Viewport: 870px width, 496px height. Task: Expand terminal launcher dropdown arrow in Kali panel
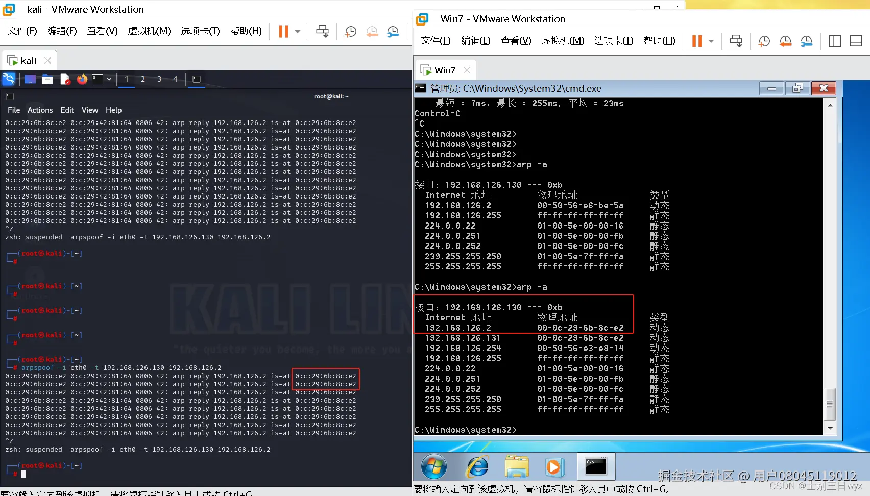pyautogui.click(x=109, y=79)
